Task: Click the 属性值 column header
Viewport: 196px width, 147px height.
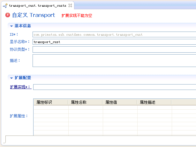Action: click(119, 102)
